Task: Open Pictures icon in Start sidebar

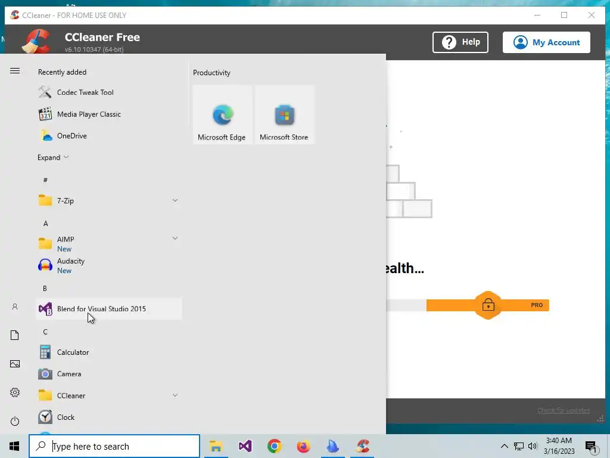Action: (x=15, y=364)
